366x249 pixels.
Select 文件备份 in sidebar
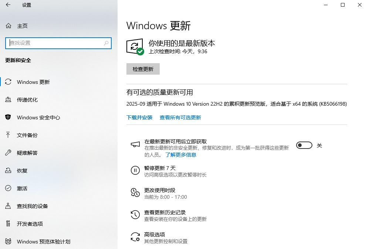(27, 135)
